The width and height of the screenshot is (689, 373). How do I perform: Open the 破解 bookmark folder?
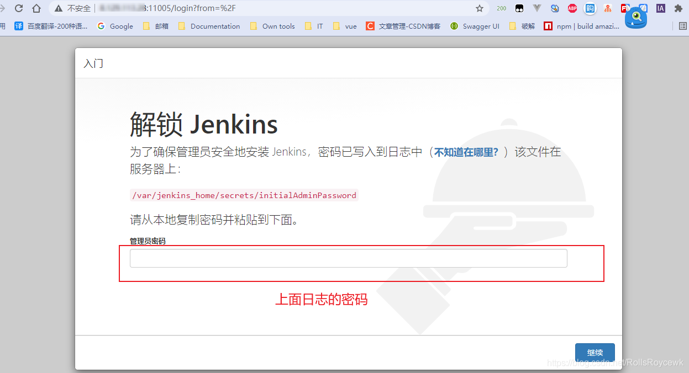[x=522, y=26]
